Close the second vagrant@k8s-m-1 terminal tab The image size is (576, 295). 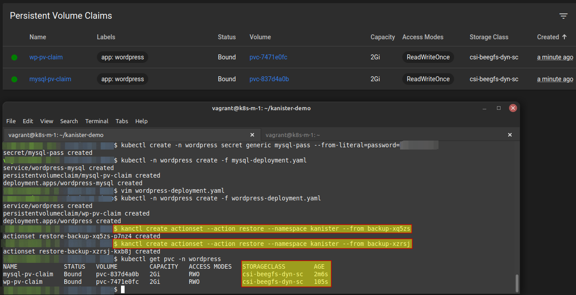510,135
